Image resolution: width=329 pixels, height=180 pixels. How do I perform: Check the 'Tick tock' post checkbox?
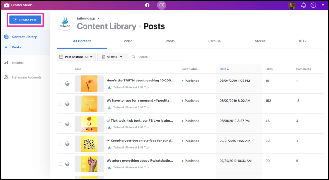click(x=60, y=124)
